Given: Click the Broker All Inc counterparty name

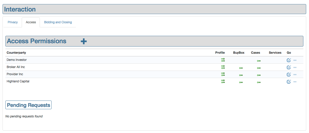Looking at the screenshot, I should point(16,67).
